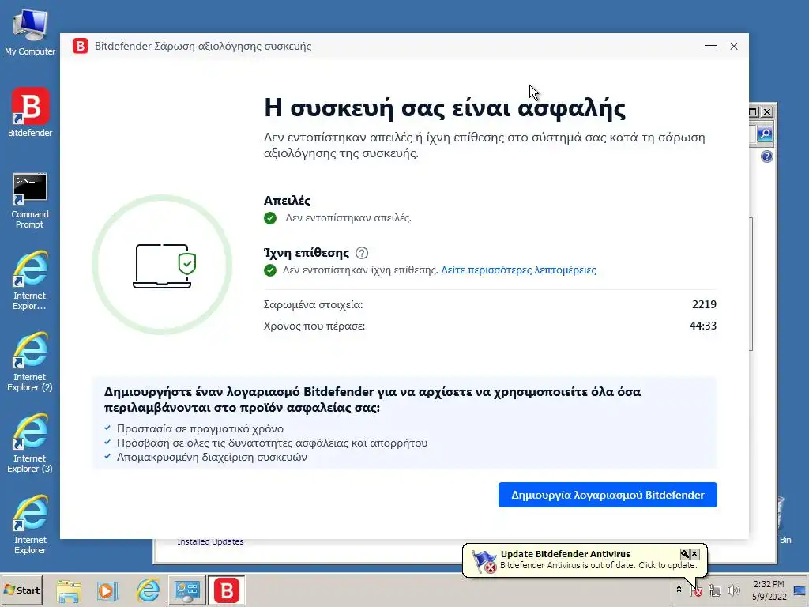Maximize the background Control Panel window
The height and width of the screenshot is (607, 809).
753,112
